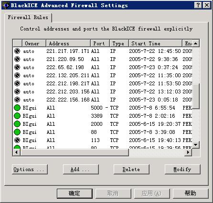Click the horizontal scrollbar thumb

(74, 152)
